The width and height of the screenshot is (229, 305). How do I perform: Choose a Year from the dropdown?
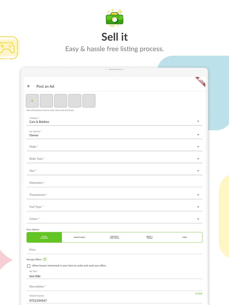(x=114, y=171)
